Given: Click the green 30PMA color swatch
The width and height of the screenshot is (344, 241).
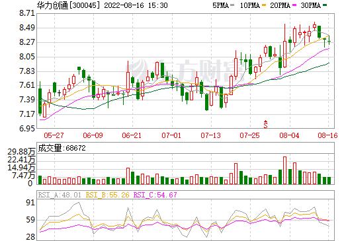Looking at the screenshot, I should 325,5.
